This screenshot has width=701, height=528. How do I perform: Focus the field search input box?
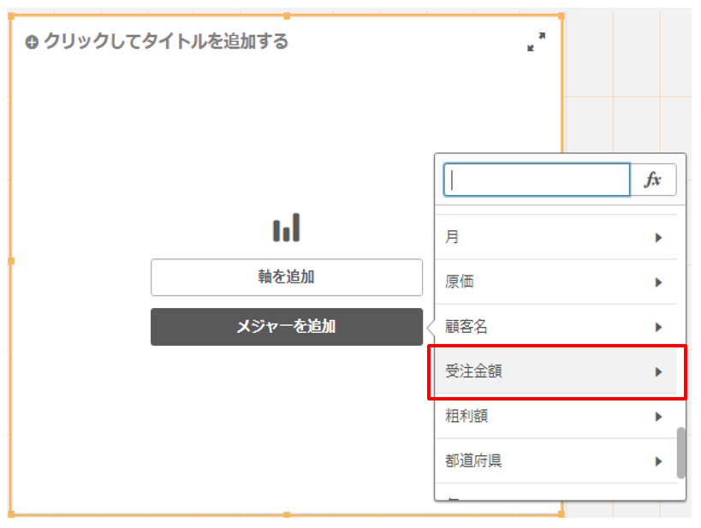537,180
